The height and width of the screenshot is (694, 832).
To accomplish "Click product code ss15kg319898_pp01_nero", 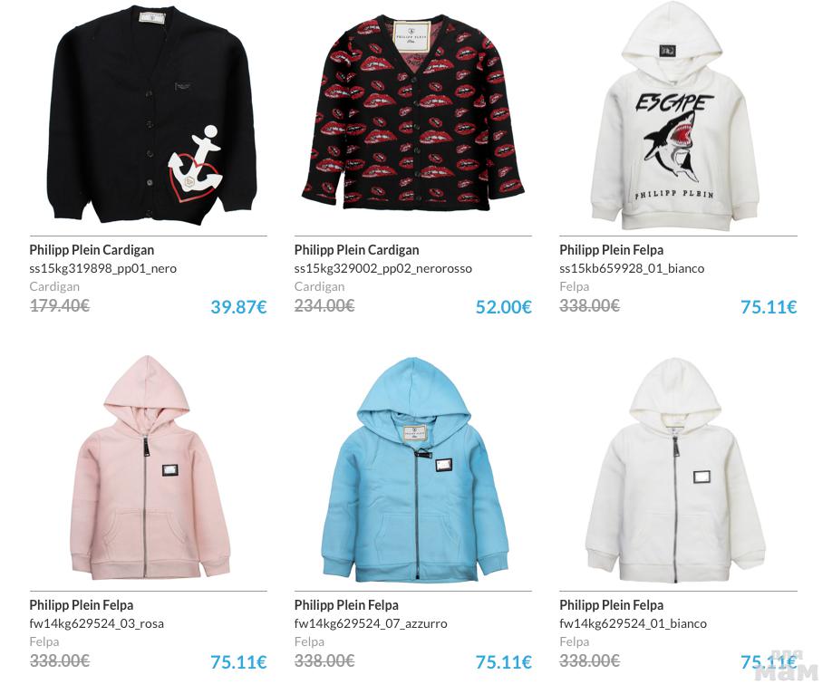I will [x=103, y=268].
